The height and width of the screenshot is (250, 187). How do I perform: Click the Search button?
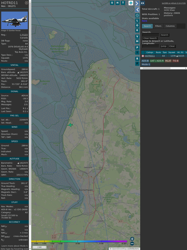coord(165,35)
